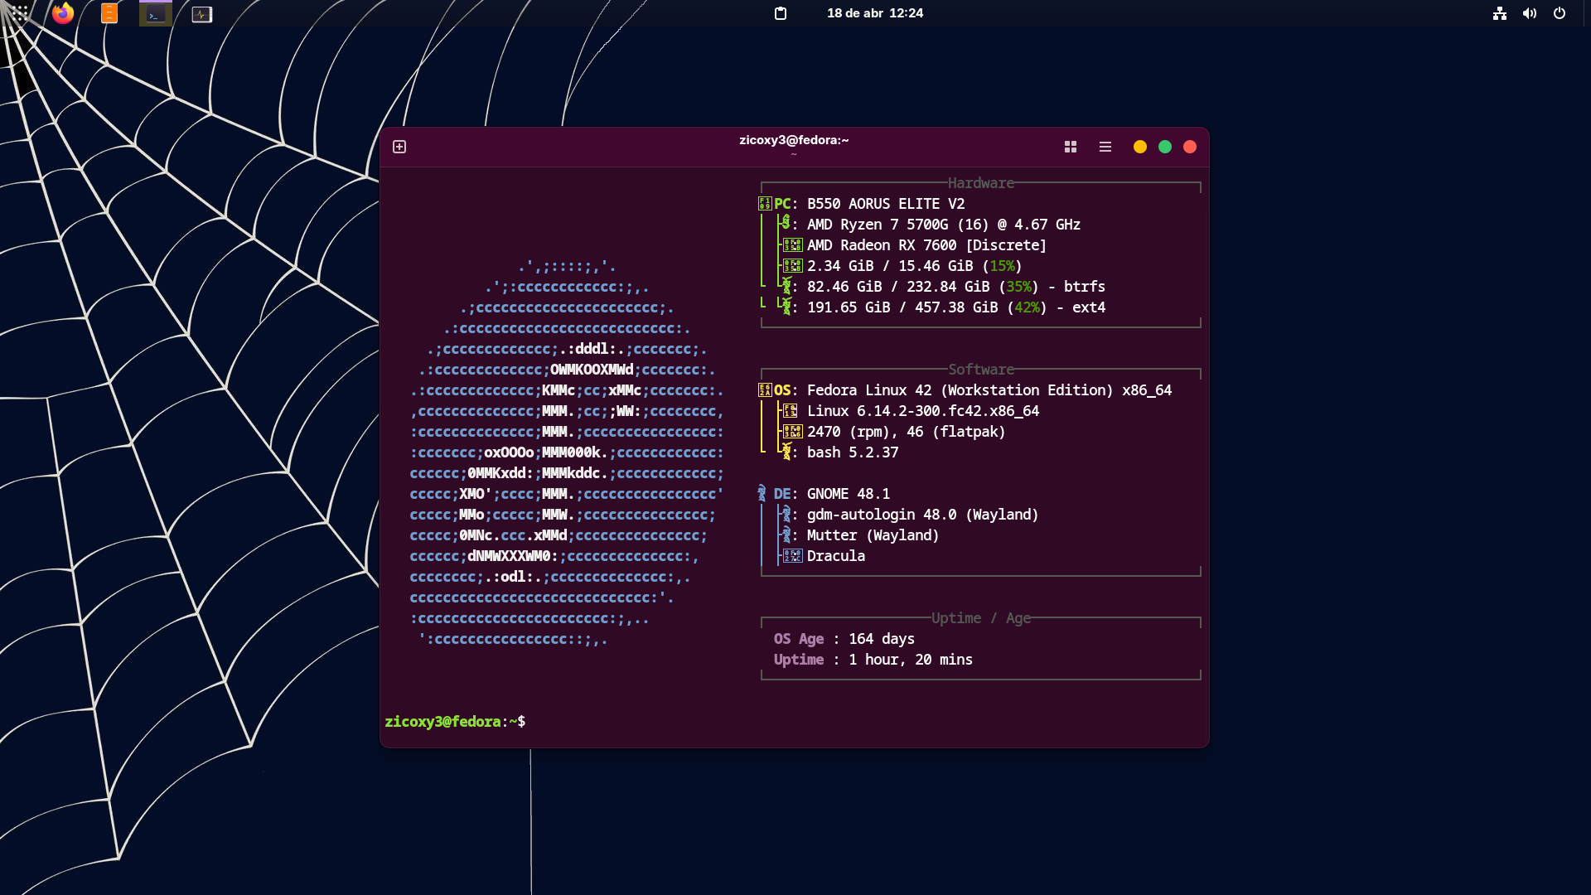This screenshot has height=895, width=1591.
Task: Open the wired network status icon
Action: (x=1500, y=13)
